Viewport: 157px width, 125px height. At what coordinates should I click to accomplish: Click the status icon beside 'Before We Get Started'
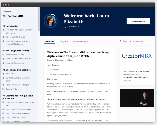[3, 54]
